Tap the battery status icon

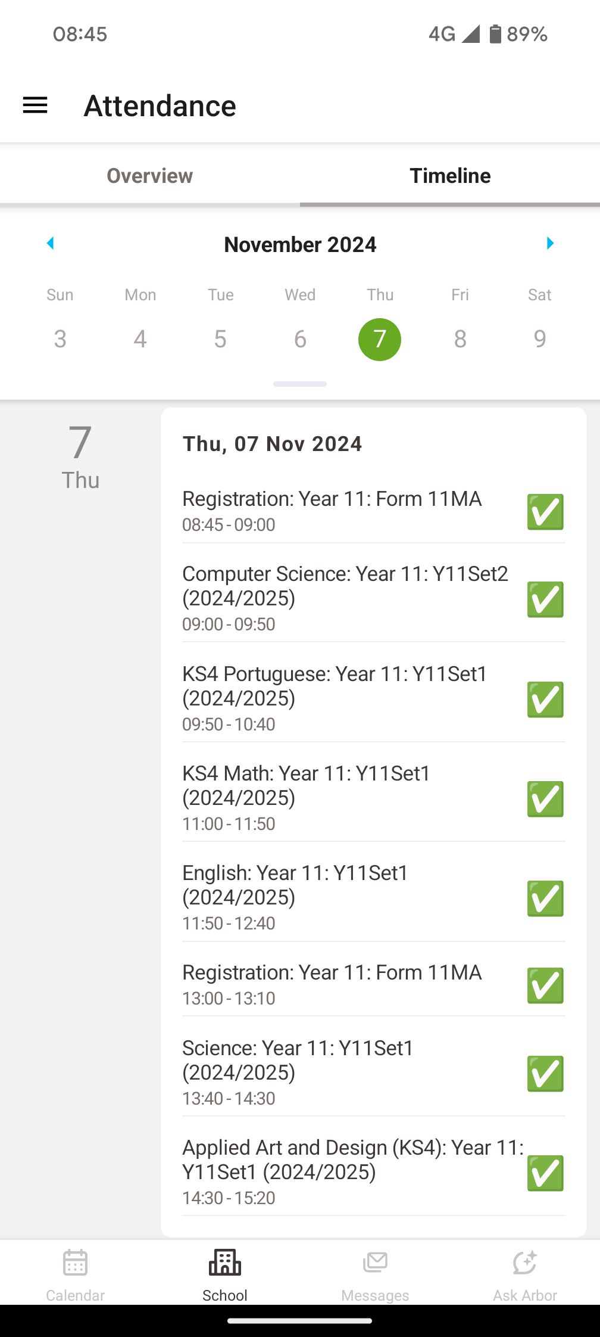(495, 34)
